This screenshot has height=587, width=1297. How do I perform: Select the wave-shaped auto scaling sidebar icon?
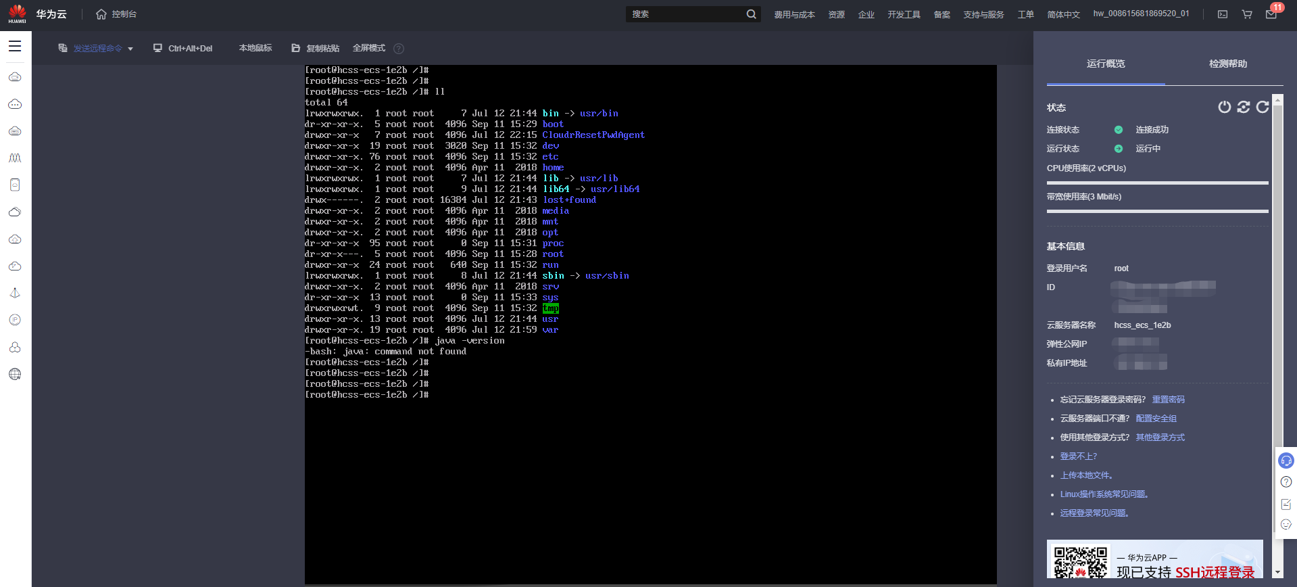click(15, 158)
